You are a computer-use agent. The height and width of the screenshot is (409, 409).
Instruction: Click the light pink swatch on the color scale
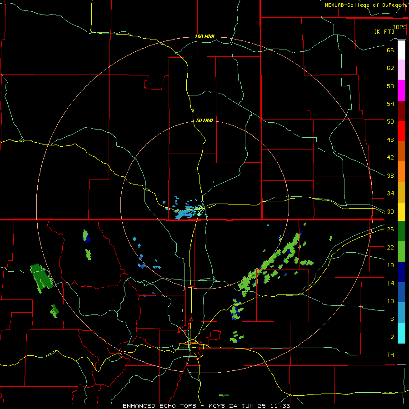[x=401, y=70]
